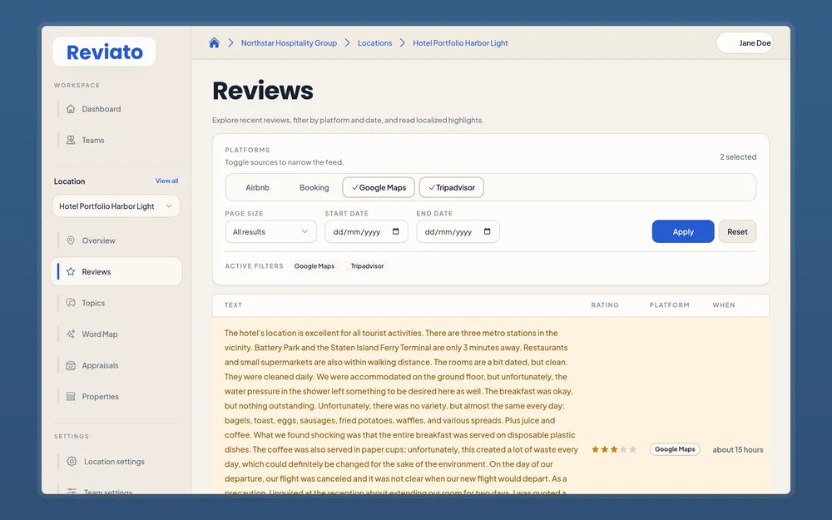Open the End Date calendar picker icon

(487, 231)
